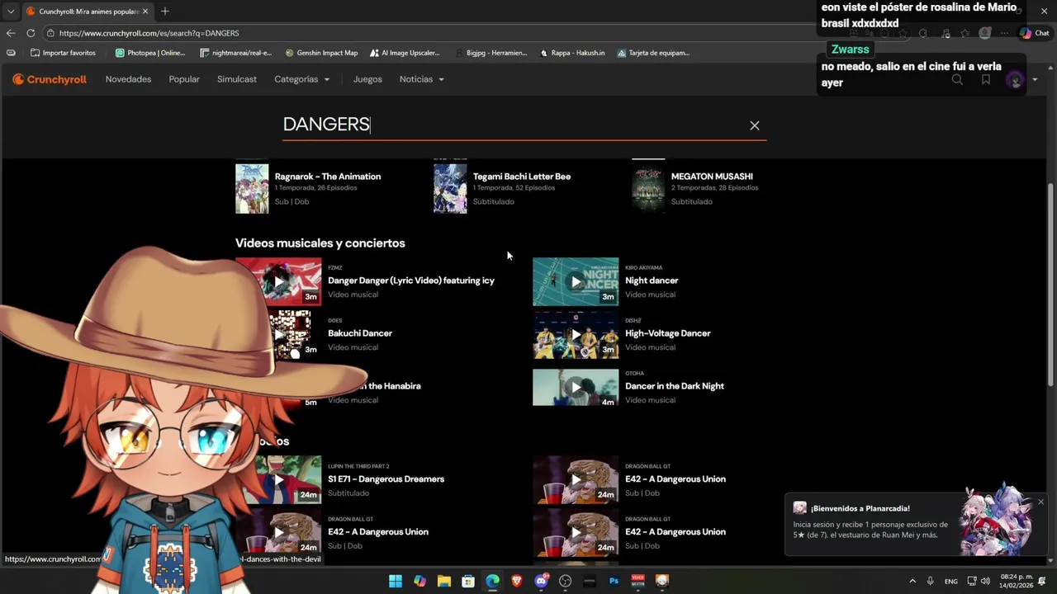Open the Night dancer title link

click(x=652, y=280)
